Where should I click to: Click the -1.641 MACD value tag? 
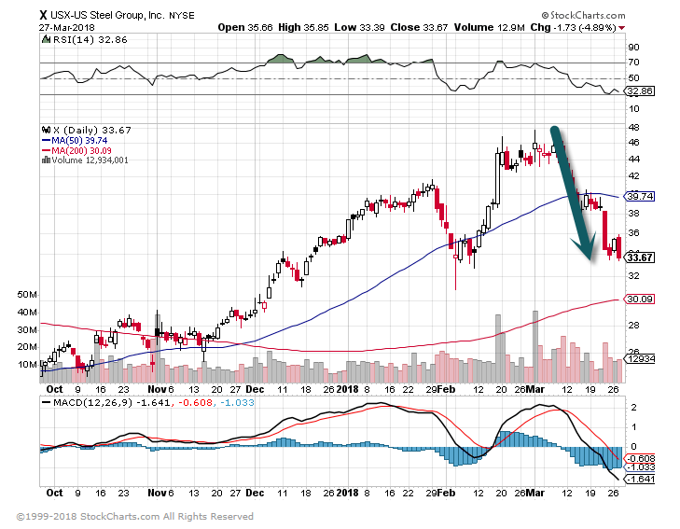639,480
